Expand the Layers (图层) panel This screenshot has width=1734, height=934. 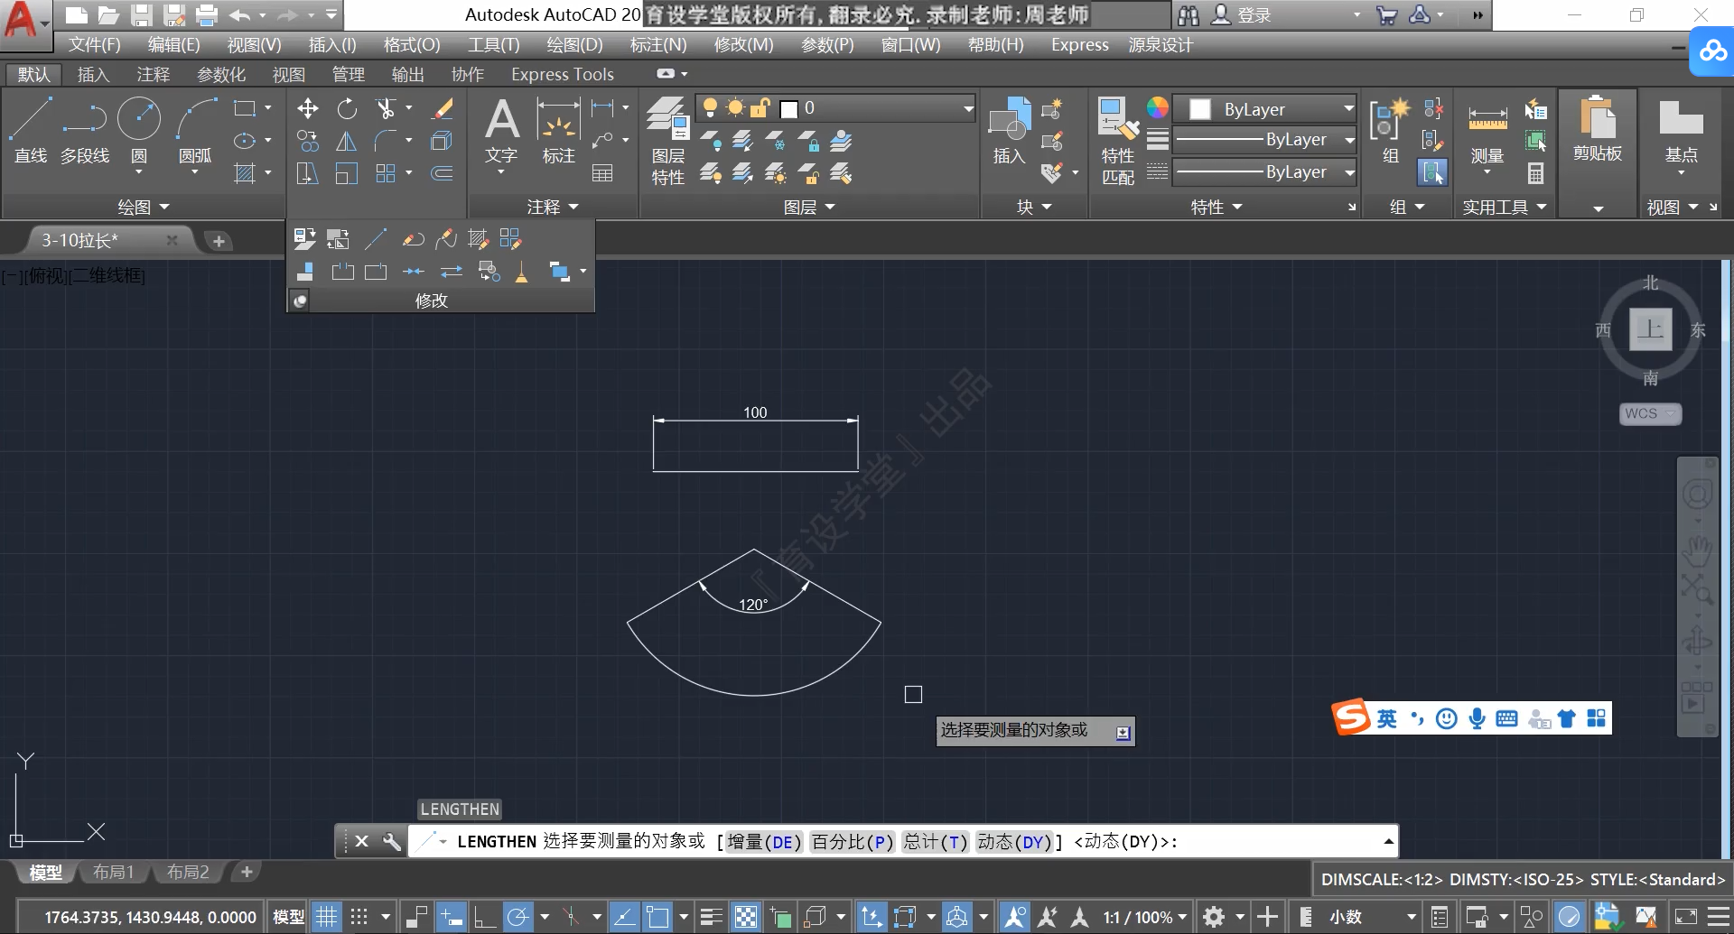click(x=808, y=208)
